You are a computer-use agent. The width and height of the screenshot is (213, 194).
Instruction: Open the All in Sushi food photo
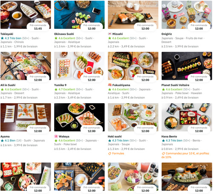[26, 66]
